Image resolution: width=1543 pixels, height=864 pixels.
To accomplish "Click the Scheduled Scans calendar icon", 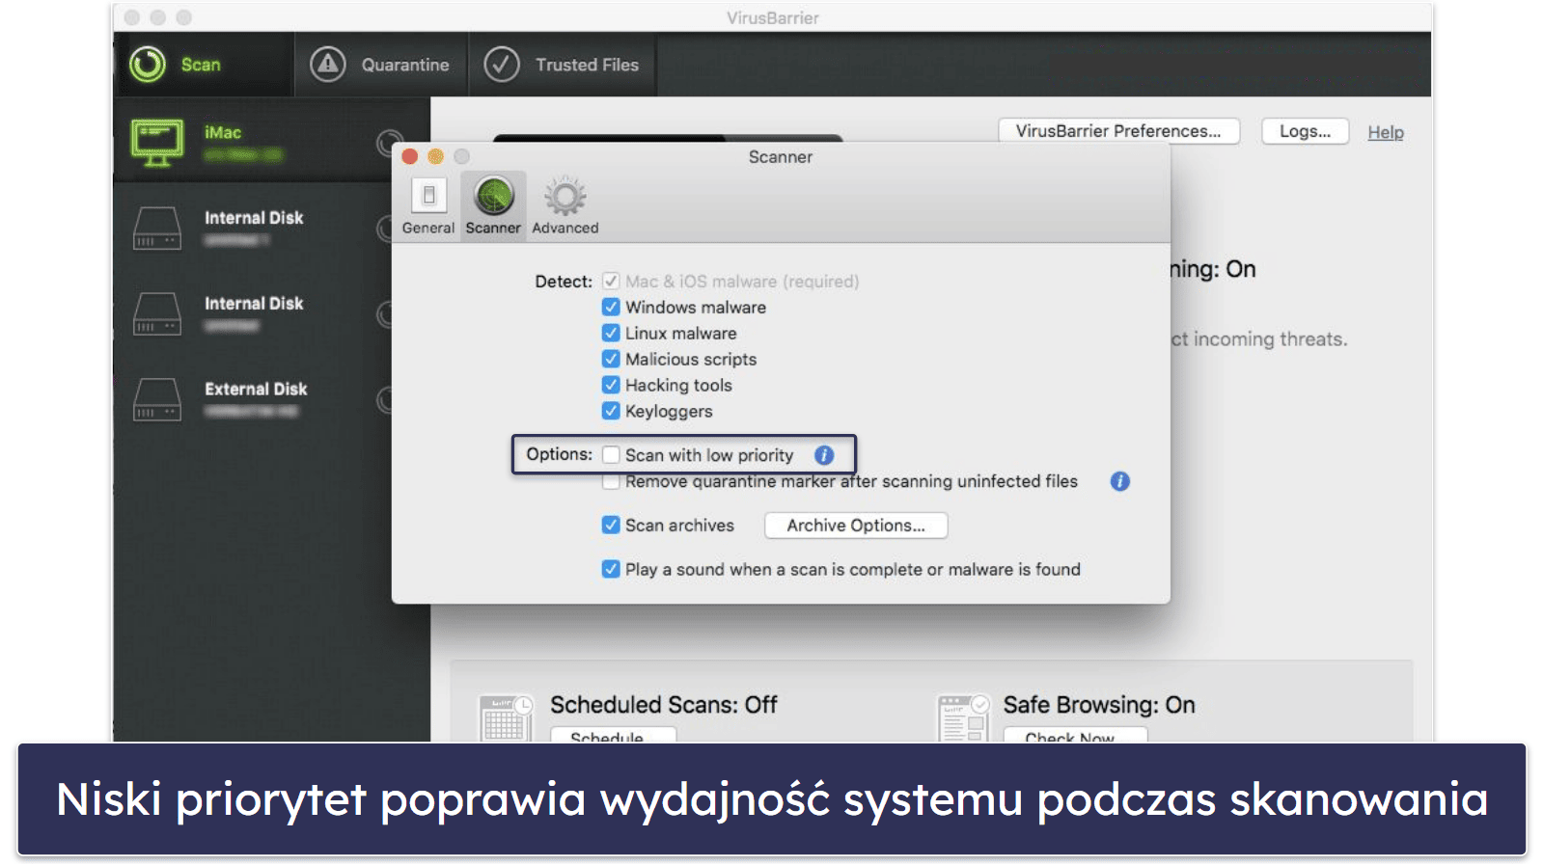I will point(506,717).
